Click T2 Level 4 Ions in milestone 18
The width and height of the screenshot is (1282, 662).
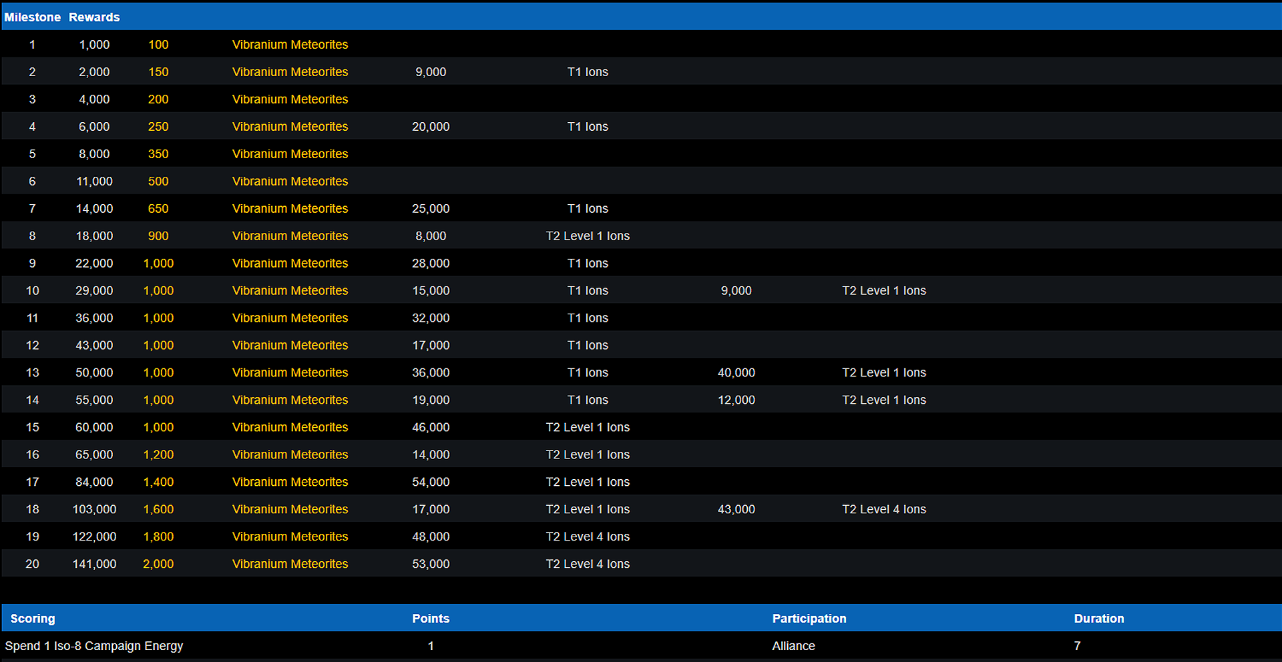[884, 510]
